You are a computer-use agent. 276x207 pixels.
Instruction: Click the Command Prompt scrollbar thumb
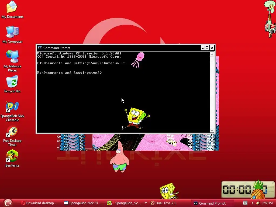[x=212, y=59]
